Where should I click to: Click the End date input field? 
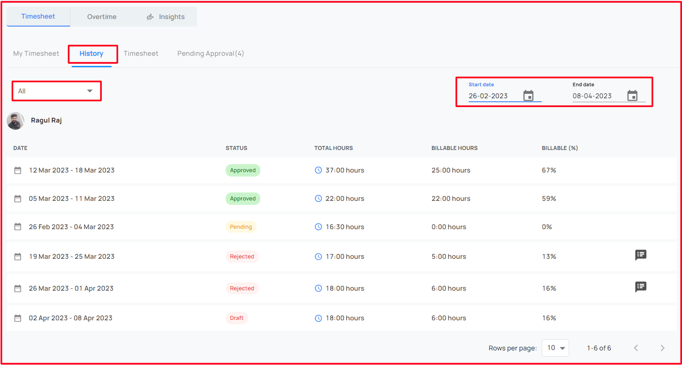click(x=599, y=96)
